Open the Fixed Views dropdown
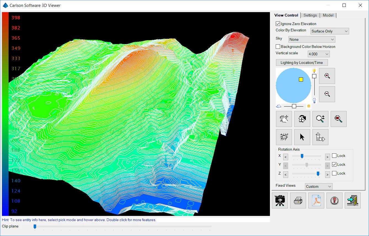Viewport: 369px width, 236px height. click(x=318, y=186)
